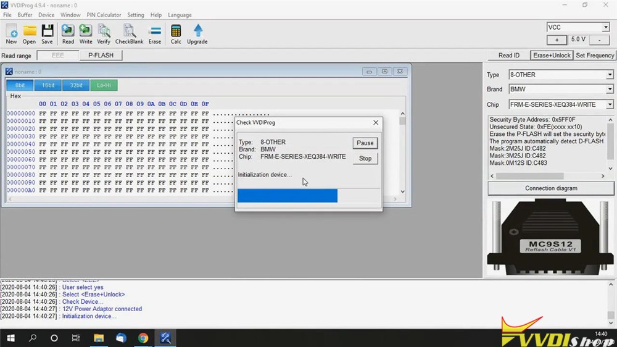Close the Check VVDIProg dialog

pyautogui.click(x=375, y=122)
